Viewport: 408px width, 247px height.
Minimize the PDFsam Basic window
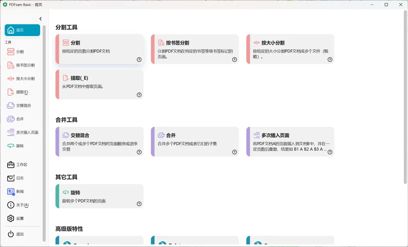tap(372, 5)
